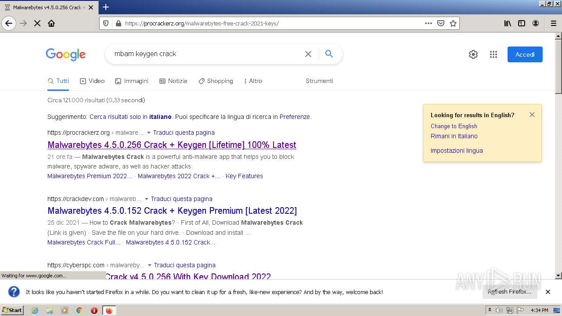Open Malwarebytes Premium 2022 sitelink
Image resolution: width=562 pixels, height=316 pixels.
[x=90, y=176]
